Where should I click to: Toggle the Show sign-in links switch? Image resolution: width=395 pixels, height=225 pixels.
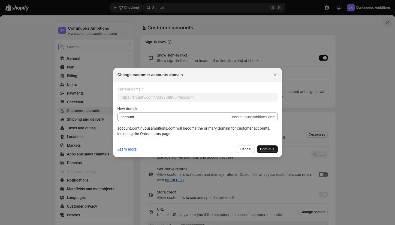323,58
